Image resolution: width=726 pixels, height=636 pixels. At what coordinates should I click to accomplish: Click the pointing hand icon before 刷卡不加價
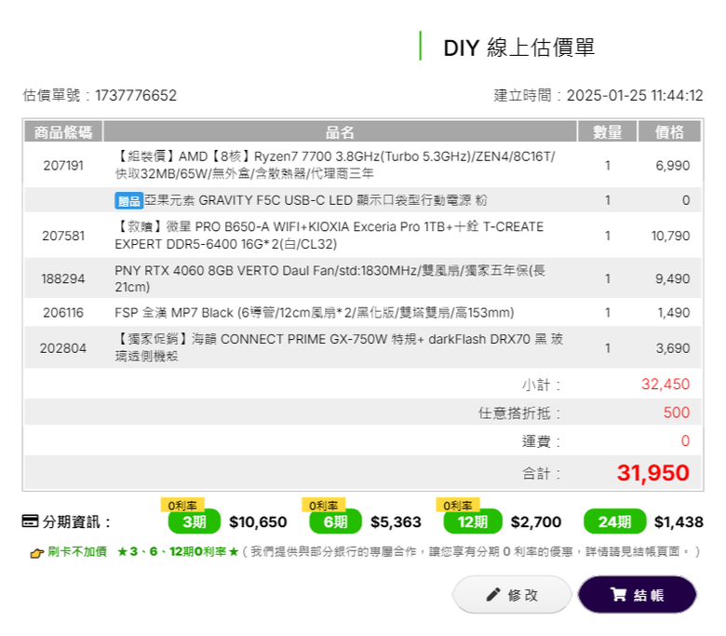(36, 552)
